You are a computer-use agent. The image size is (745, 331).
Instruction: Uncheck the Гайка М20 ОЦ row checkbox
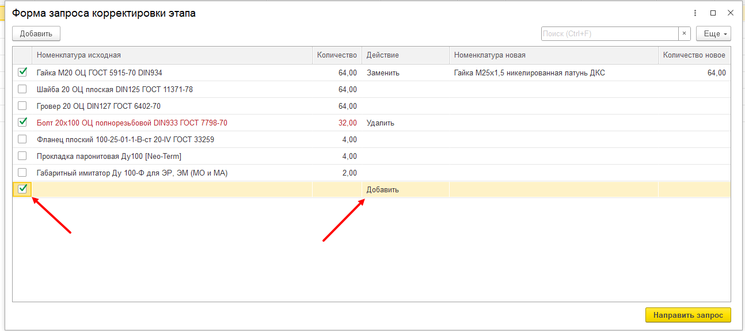click(x=22, y=73)
